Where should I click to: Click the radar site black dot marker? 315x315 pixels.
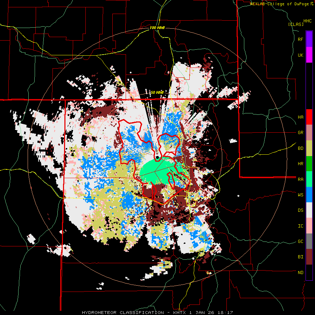click(157, 157)
